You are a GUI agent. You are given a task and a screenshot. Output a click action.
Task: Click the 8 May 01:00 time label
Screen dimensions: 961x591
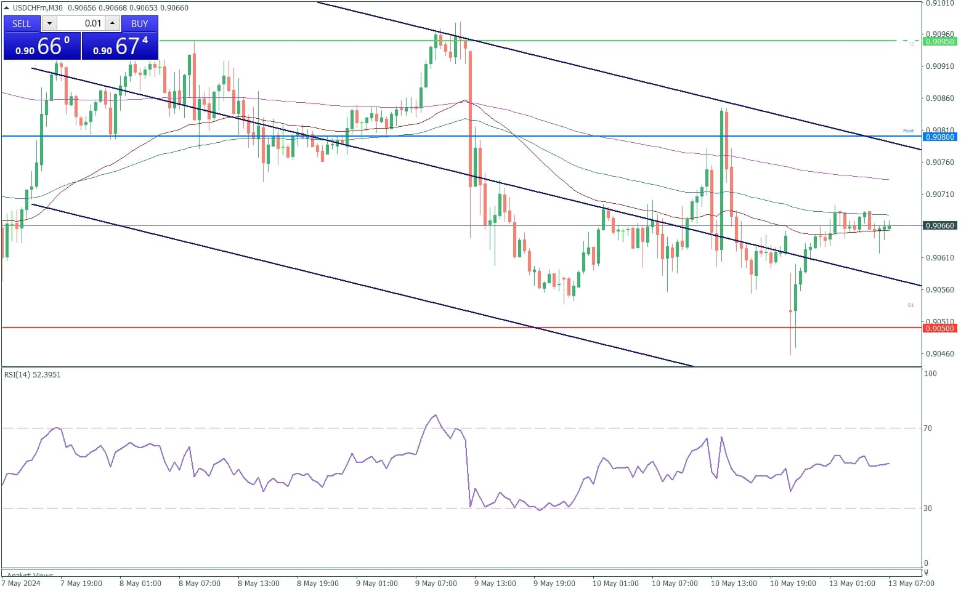coord(140,584)
